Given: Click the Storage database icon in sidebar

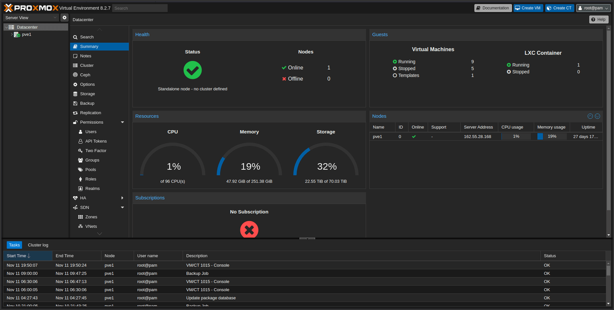Looking at the screenshot, I should 75,94.
